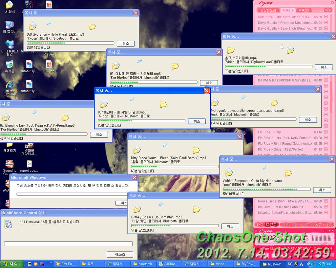Screen dimensions: 336x268
Task: Click arrow icon beside David Guetta Riverside row
Action: [x=326, y=23]
